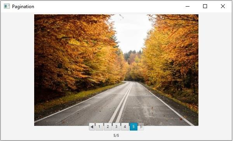Select page 2 in the pagination control
Screen dimensions: 233x141
[x=108, y=127]
